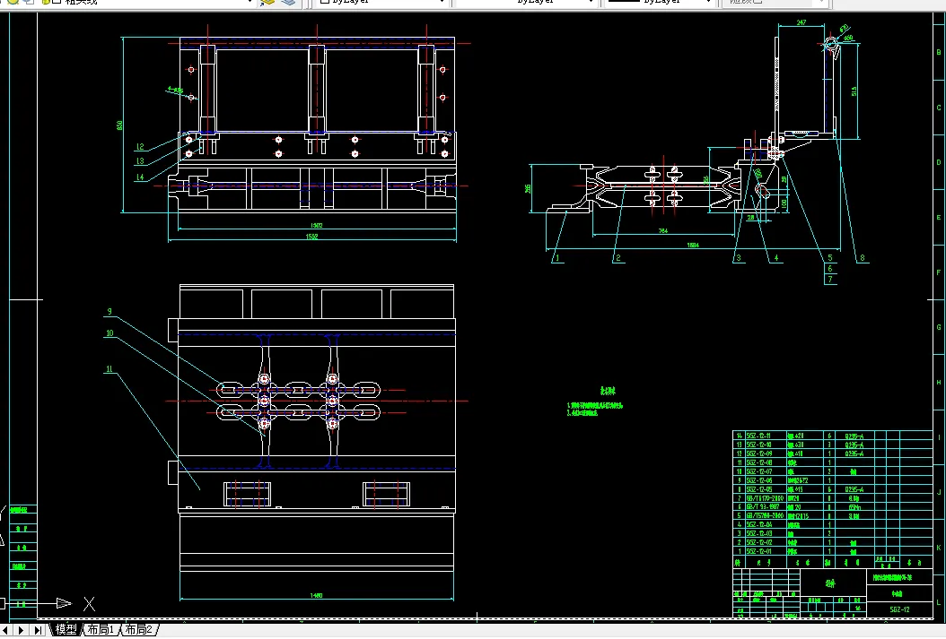The width and height of the screenshot is (946, 639).
Task: Click the previous-tab left arrow button
Action: tap(6, 630)
